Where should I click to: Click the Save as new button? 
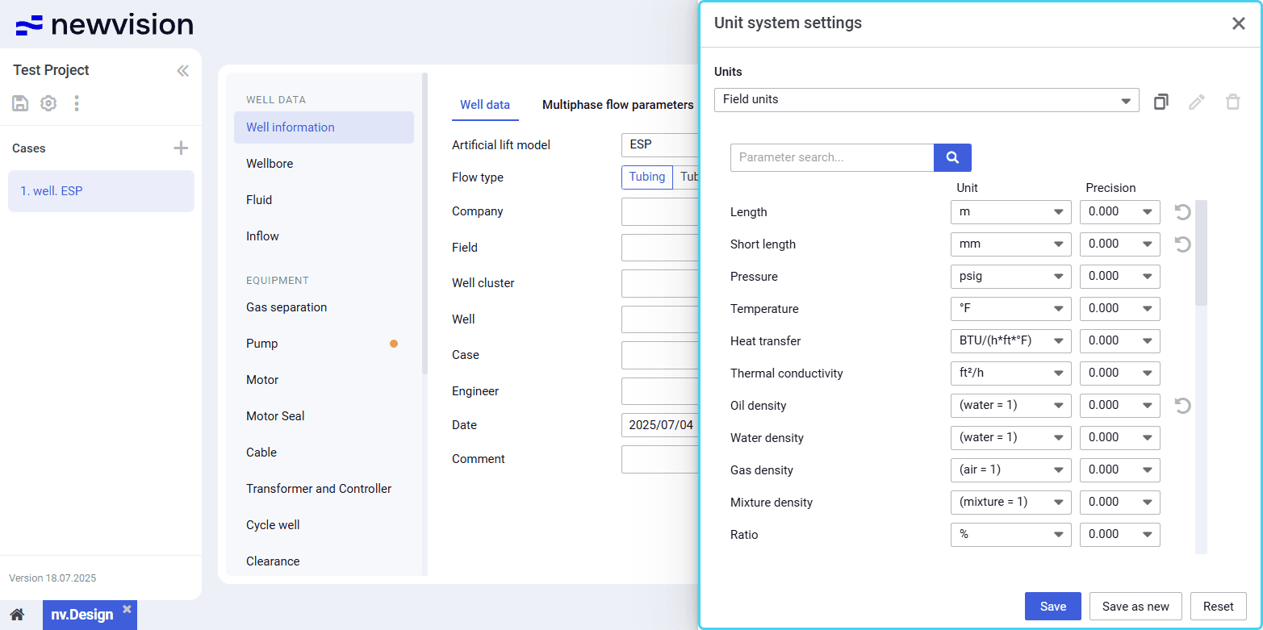[x=1135, y=607]
